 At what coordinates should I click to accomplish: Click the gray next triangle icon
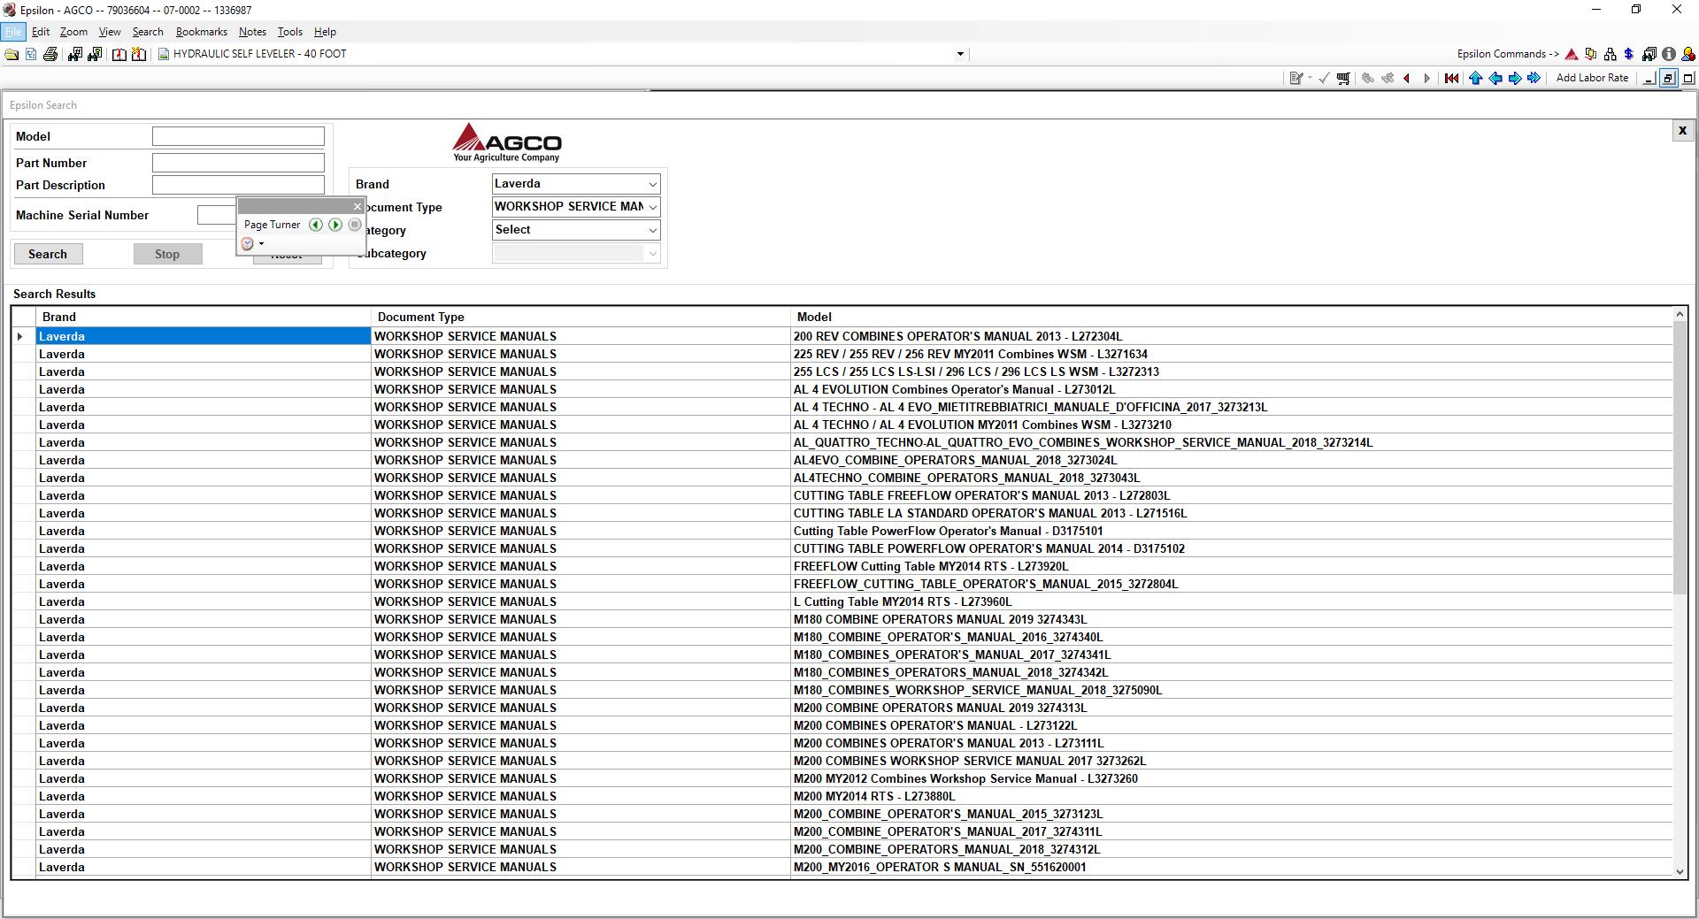(1426, 79)
